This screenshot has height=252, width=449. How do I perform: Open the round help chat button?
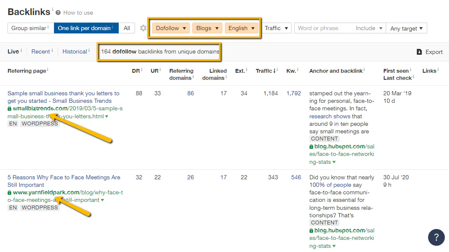point(436,237)
